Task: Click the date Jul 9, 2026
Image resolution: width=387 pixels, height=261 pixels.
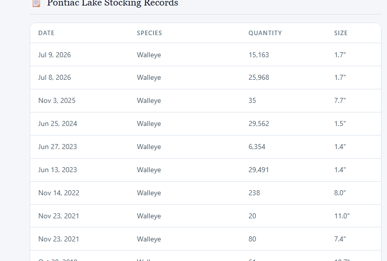Action: pos(55,55)
